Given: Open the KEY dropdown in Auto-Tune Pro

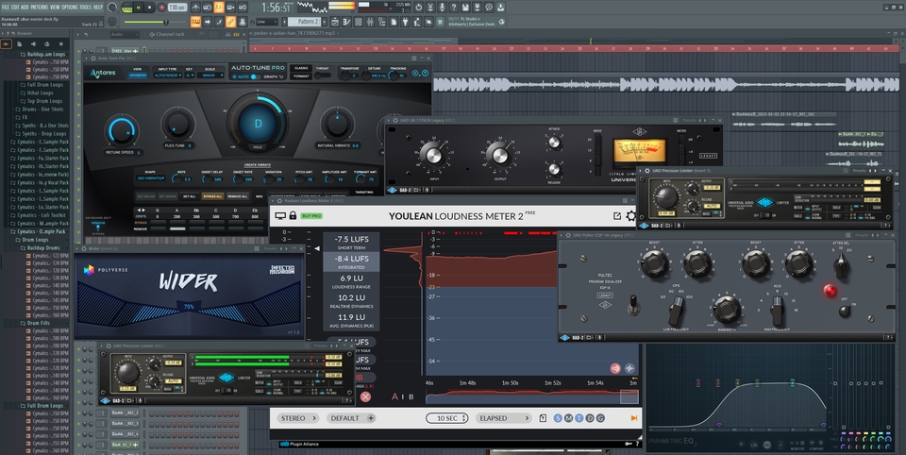Looking at the screenshot, I should tap(190, 76).
